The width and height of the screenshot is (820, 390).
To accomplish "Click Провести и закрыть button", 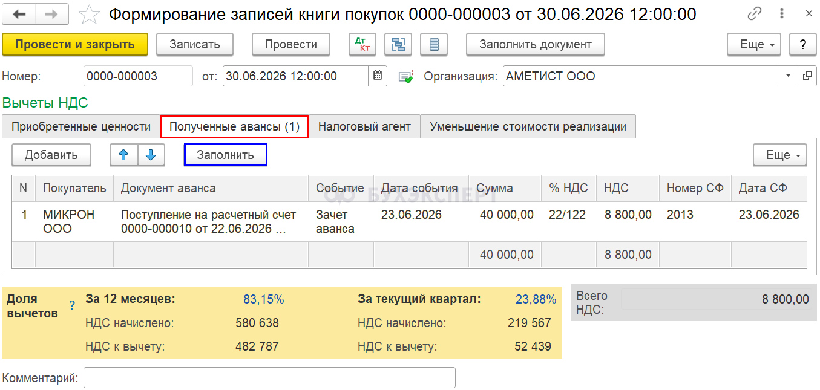I will click(75, 44).
